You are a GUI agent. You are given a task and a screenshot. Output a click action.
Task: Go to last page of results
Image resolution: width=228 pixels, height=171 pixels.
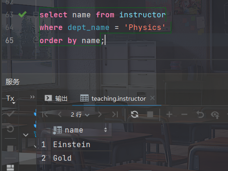[115, 115]
